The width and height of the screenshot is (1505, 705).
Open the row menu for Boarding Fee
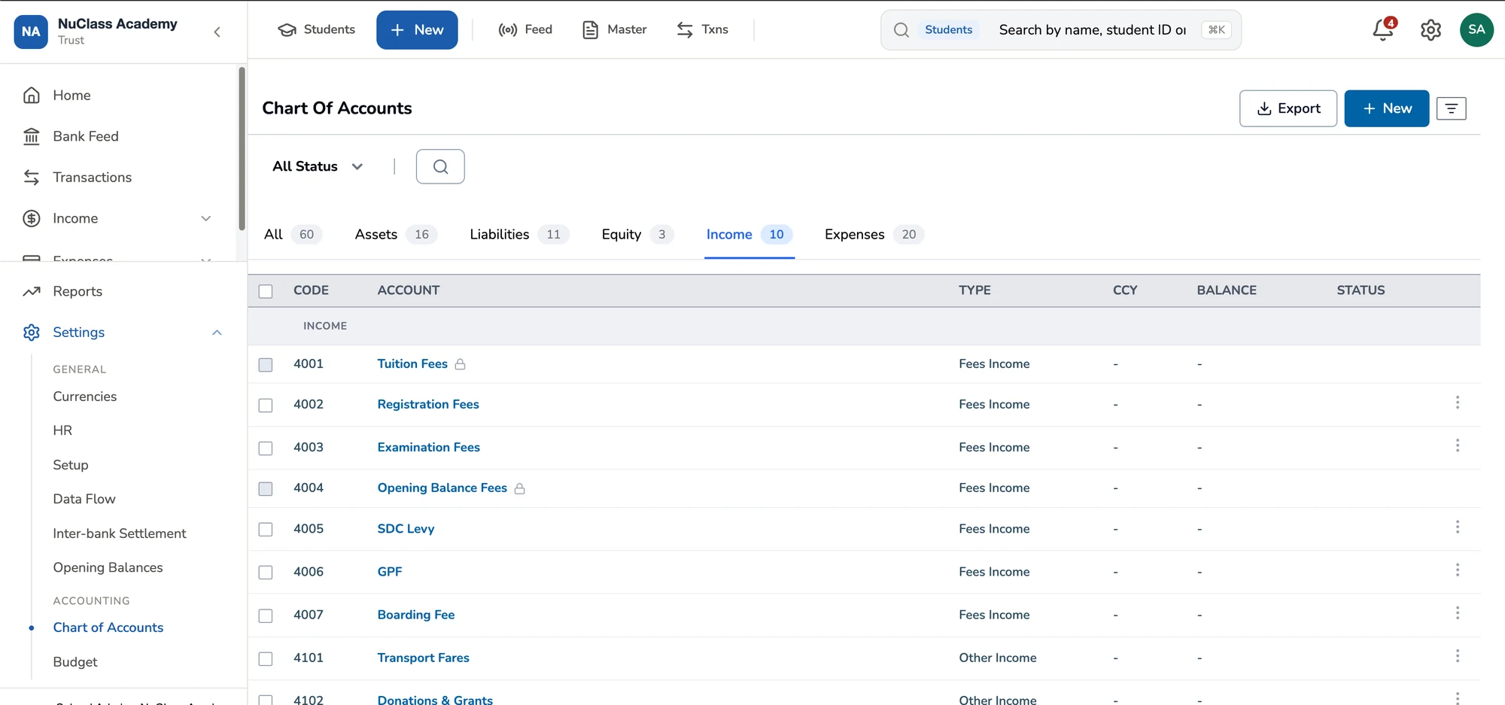[x=1458, y=612]
